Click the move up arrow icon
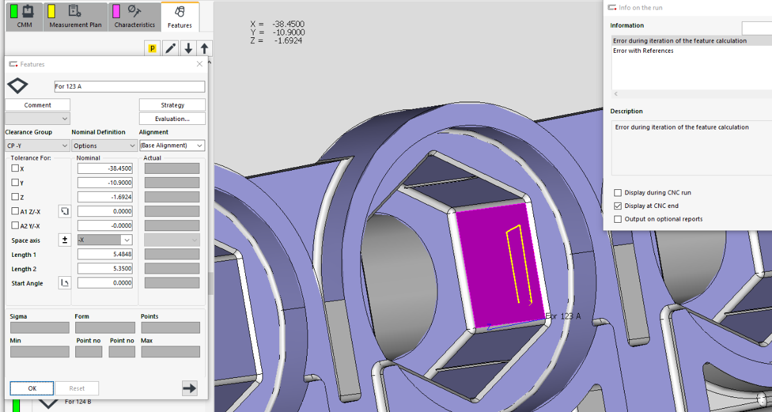This screenshot has width=772, height=412. [204, 48]
